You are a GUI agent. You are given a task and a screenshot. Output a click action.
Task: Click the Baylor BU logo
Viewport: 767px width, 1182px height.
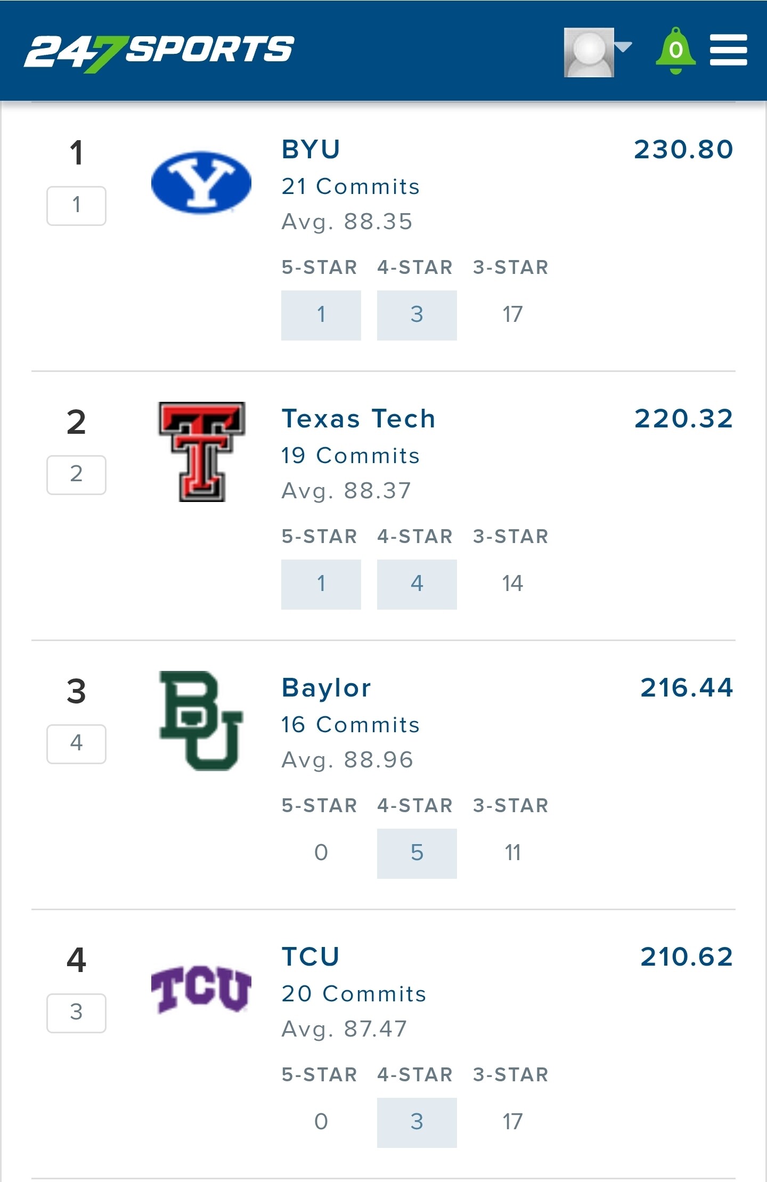(x=201, y=720)
